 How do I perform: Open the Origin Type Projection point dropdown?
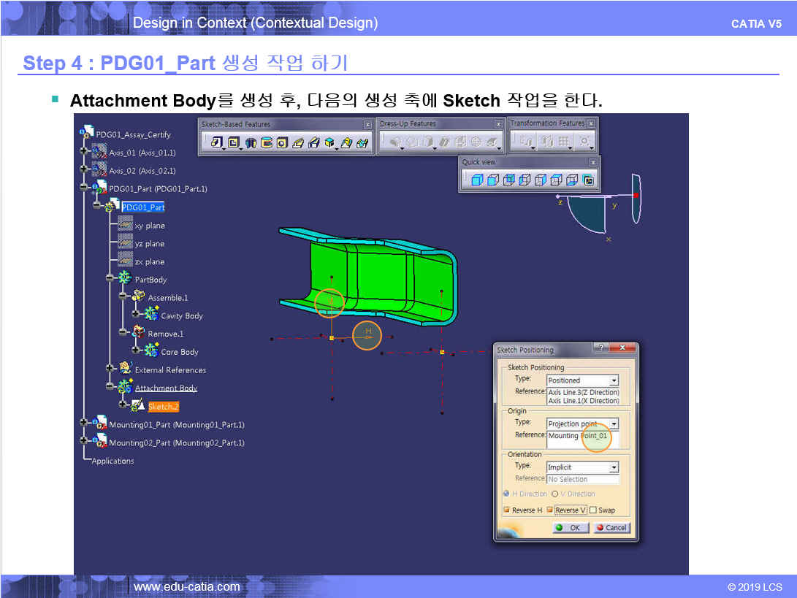coord(614,423)
